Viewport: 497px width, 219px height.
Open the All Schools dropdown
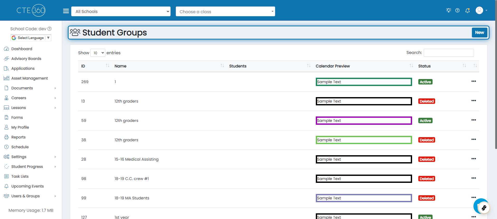coord(121,11)
